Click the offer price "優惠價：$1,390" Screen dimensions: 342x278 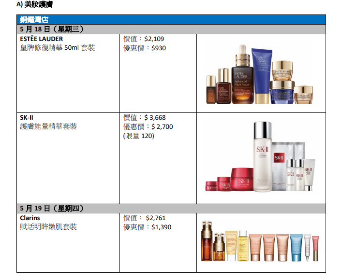tap(147, 227)
